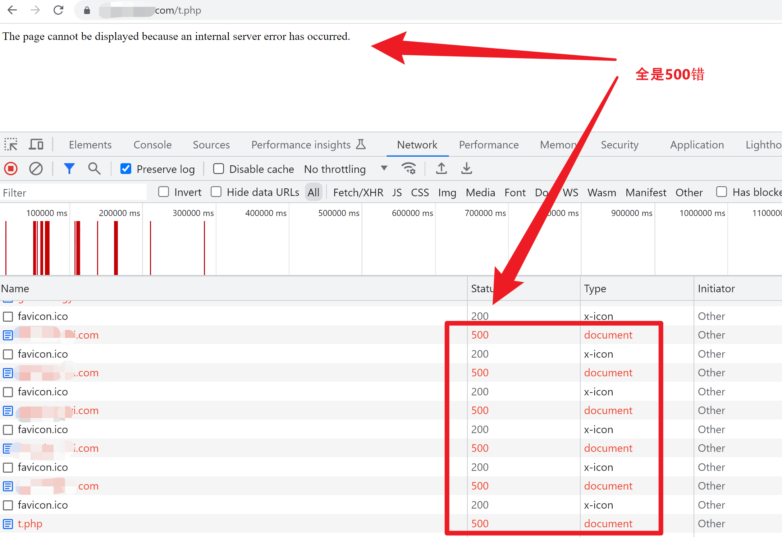Open network conditions wifi-gear icon
782x537 pixels.
[409, 169]
